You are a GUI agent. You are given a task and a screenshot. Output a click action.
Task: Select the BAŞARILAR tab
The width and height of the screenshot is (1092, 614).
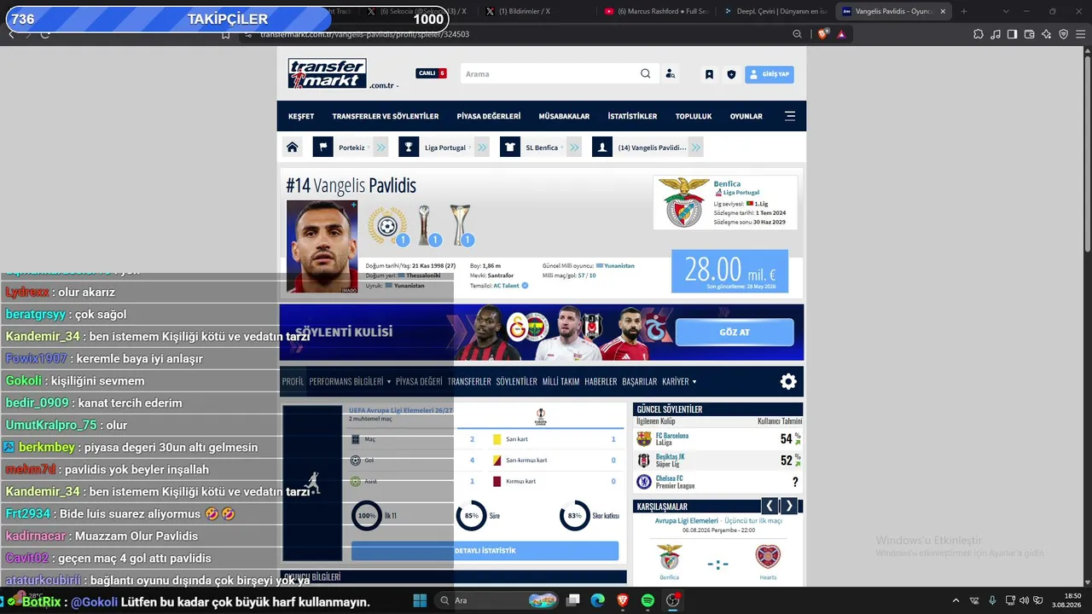tap(640, 381)
